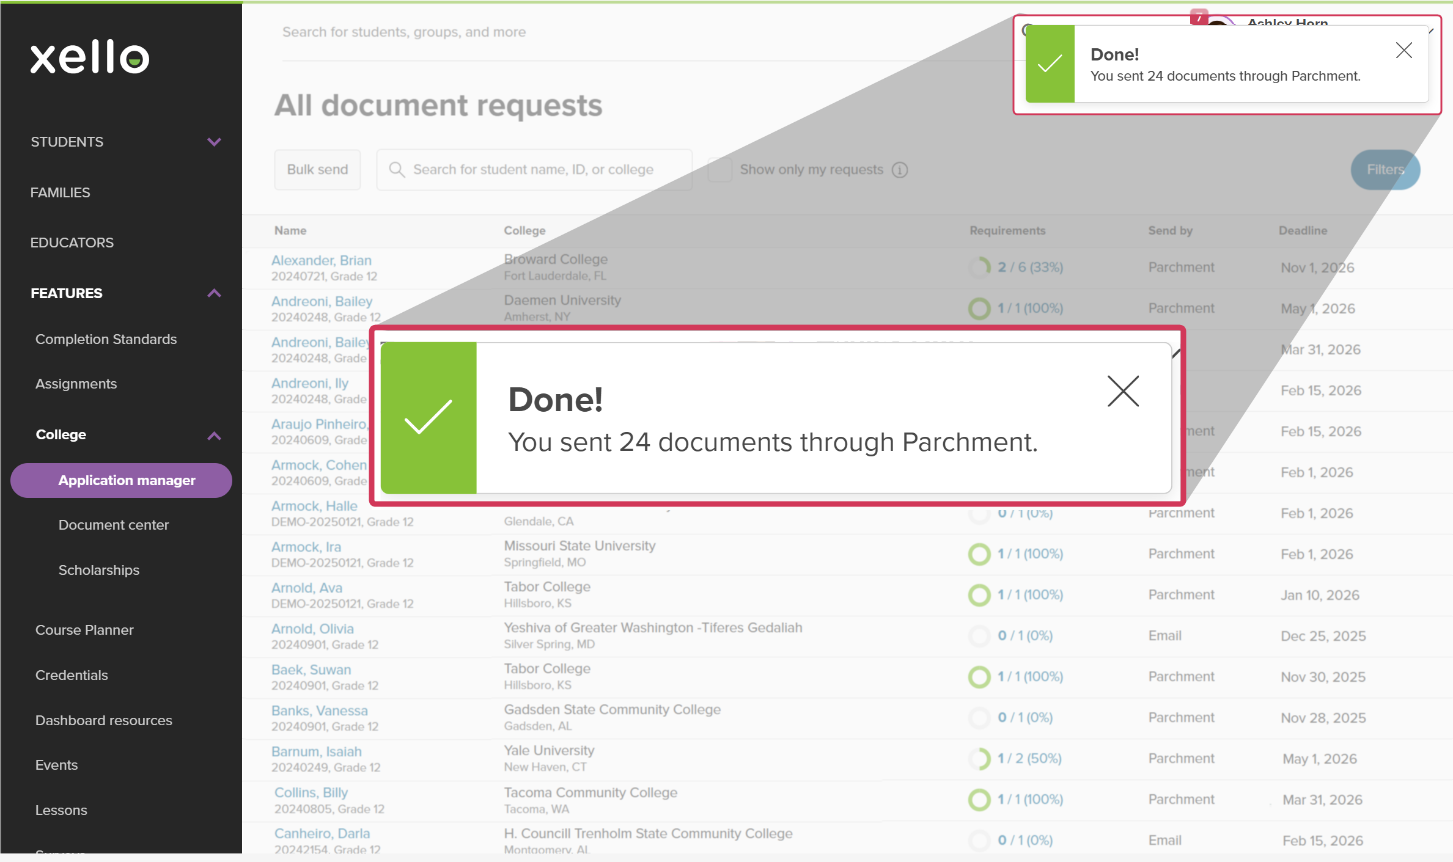Open the Filters panel
The image size is (1453, 862).
point(1385,169)
